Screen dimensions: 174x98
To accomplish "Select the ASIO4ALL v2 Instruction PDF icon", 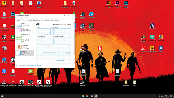I will pyautogui.click(x=13, y=72).
